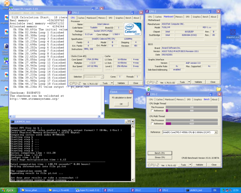Open CPU tab in Bench CPU-Z window
Viewport: 241px width, 193px height.
coord(151,100)
